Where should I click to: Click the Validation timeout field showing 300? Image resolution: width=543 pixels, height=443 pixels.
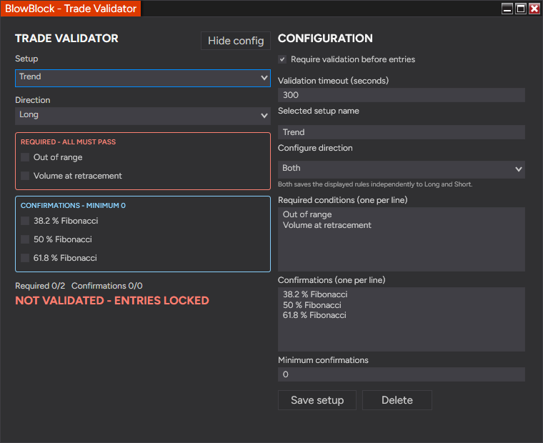coord(402,95)
